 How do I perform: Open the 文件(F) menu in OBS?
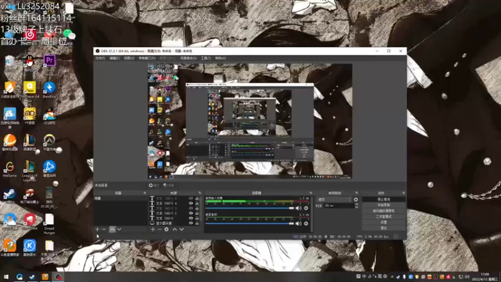pos(100,58)
